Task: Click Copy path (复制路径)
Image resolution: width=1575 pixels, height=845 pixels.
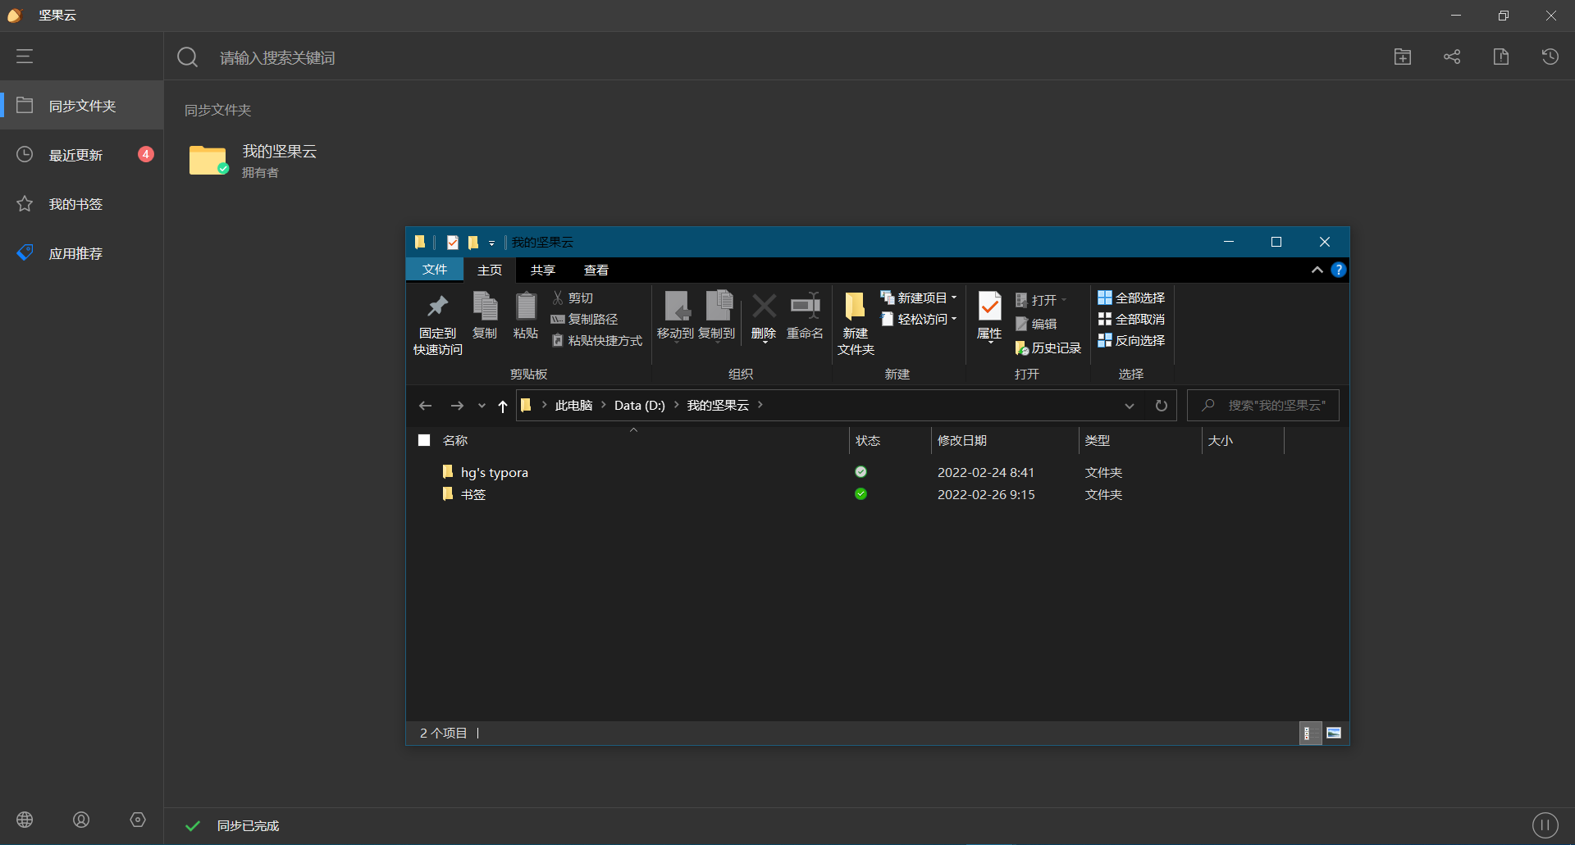Action: pos(584,319)
